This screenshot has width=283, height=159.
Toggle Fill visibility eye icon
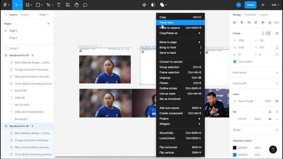tap(270, 119)
